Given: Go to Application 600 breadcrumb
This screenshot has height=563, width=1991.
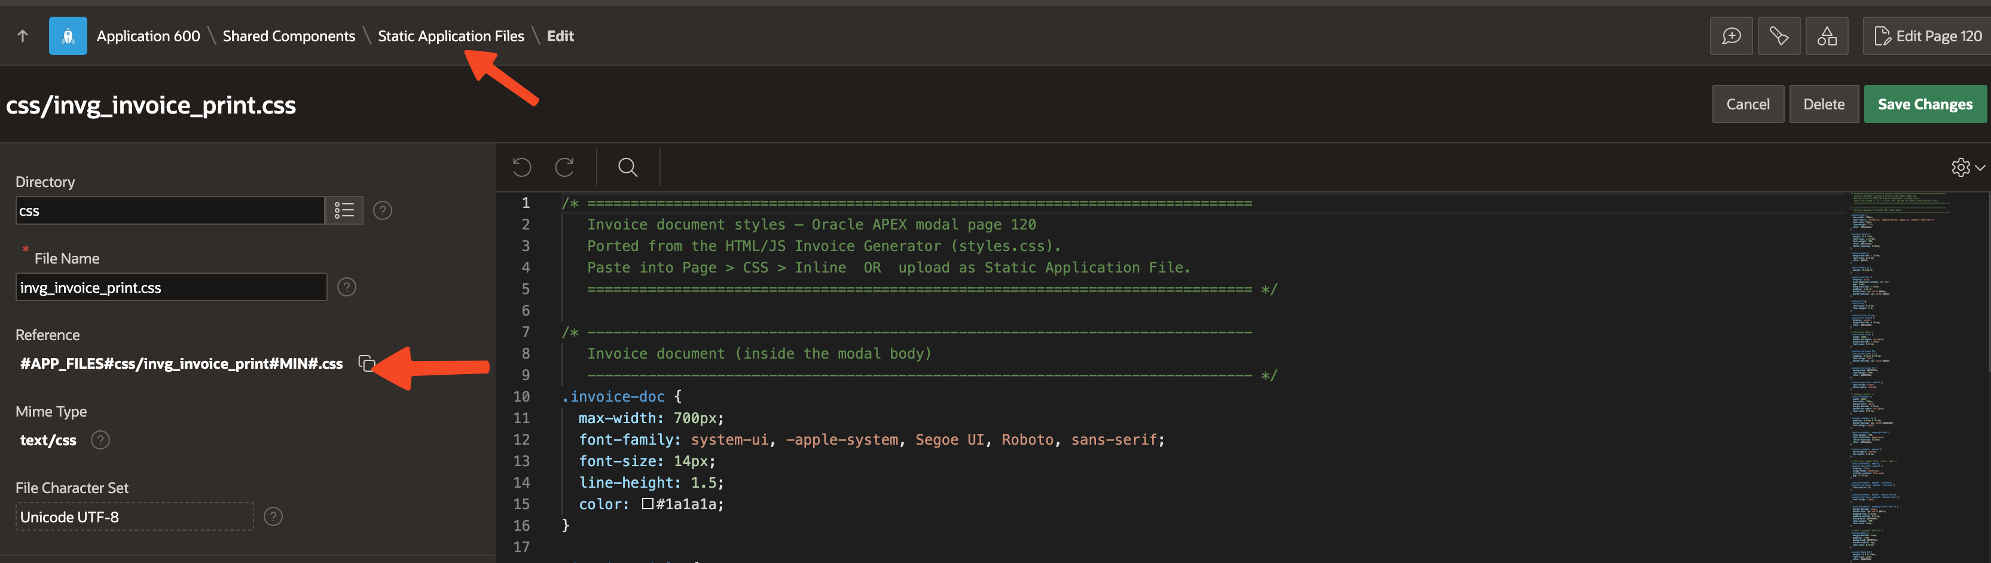Looking at the screenshot, I should [x=148, y=35].
